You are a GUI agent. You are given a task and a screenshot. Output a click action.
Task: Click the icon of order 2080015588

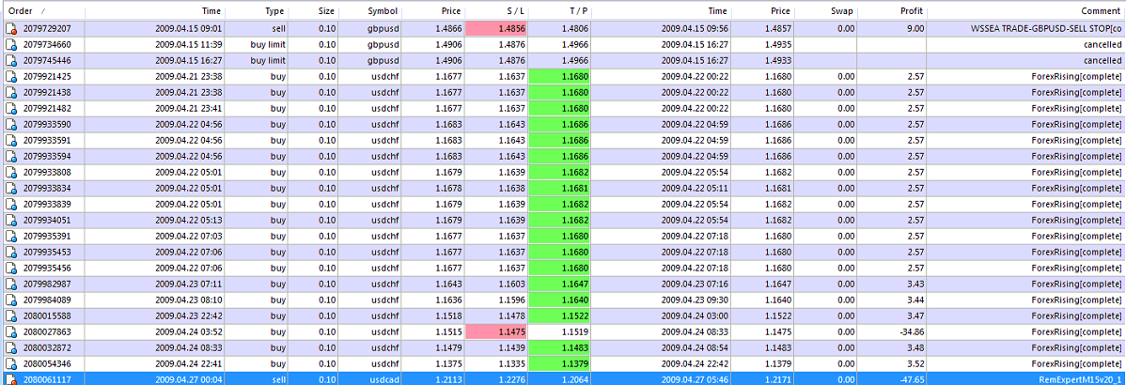tap(10, 316)
